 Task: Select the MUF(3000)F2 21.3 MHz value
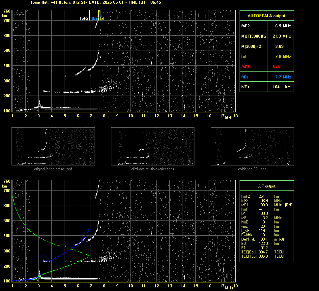[x=281, y=36]
